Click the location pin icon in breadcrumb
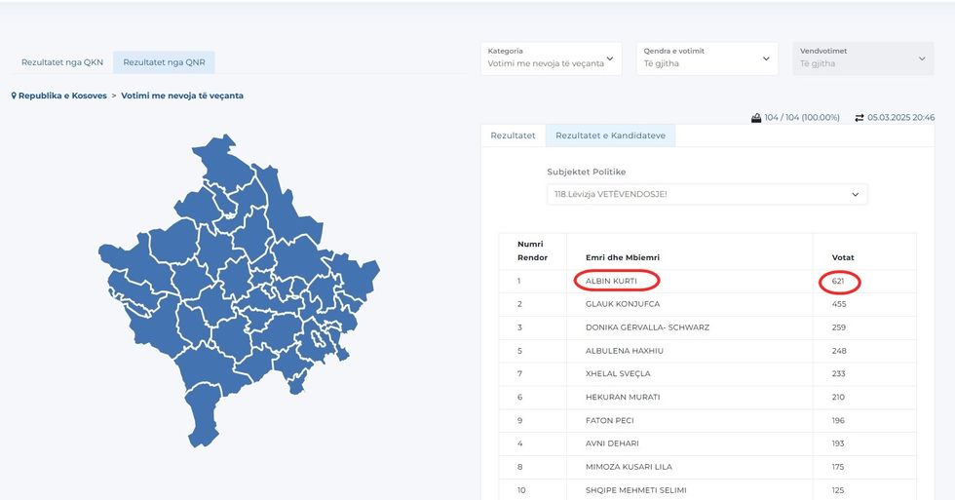Image resolution: width=955 pixels, height=500 pixels. coord(14,96)
